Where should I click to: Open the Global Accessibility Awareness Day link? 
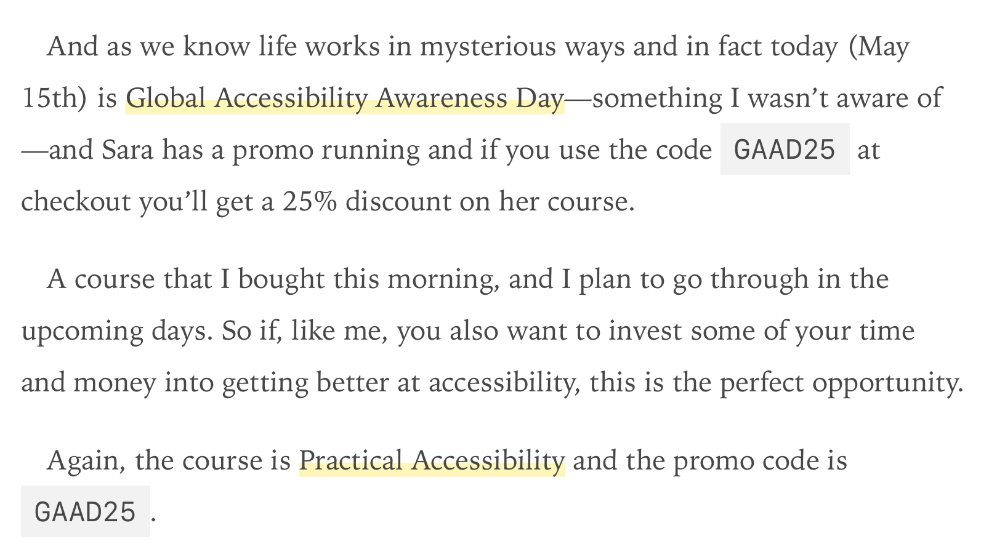[x=345, y=98]
